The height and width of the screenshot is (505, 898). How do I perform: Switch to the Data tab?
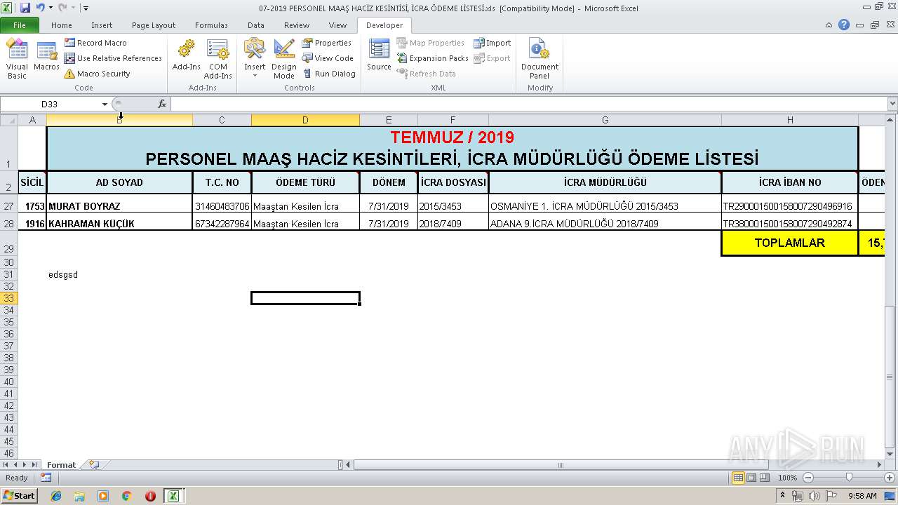coord(256,25)
